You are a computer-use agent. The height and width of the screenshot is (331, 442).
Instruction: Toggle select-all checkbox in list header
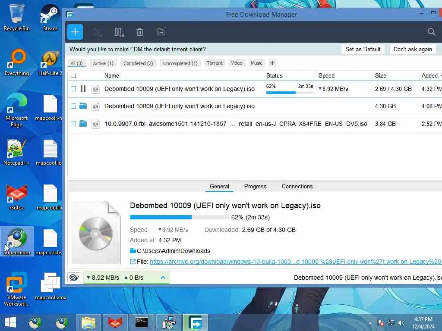pos(73,75)
